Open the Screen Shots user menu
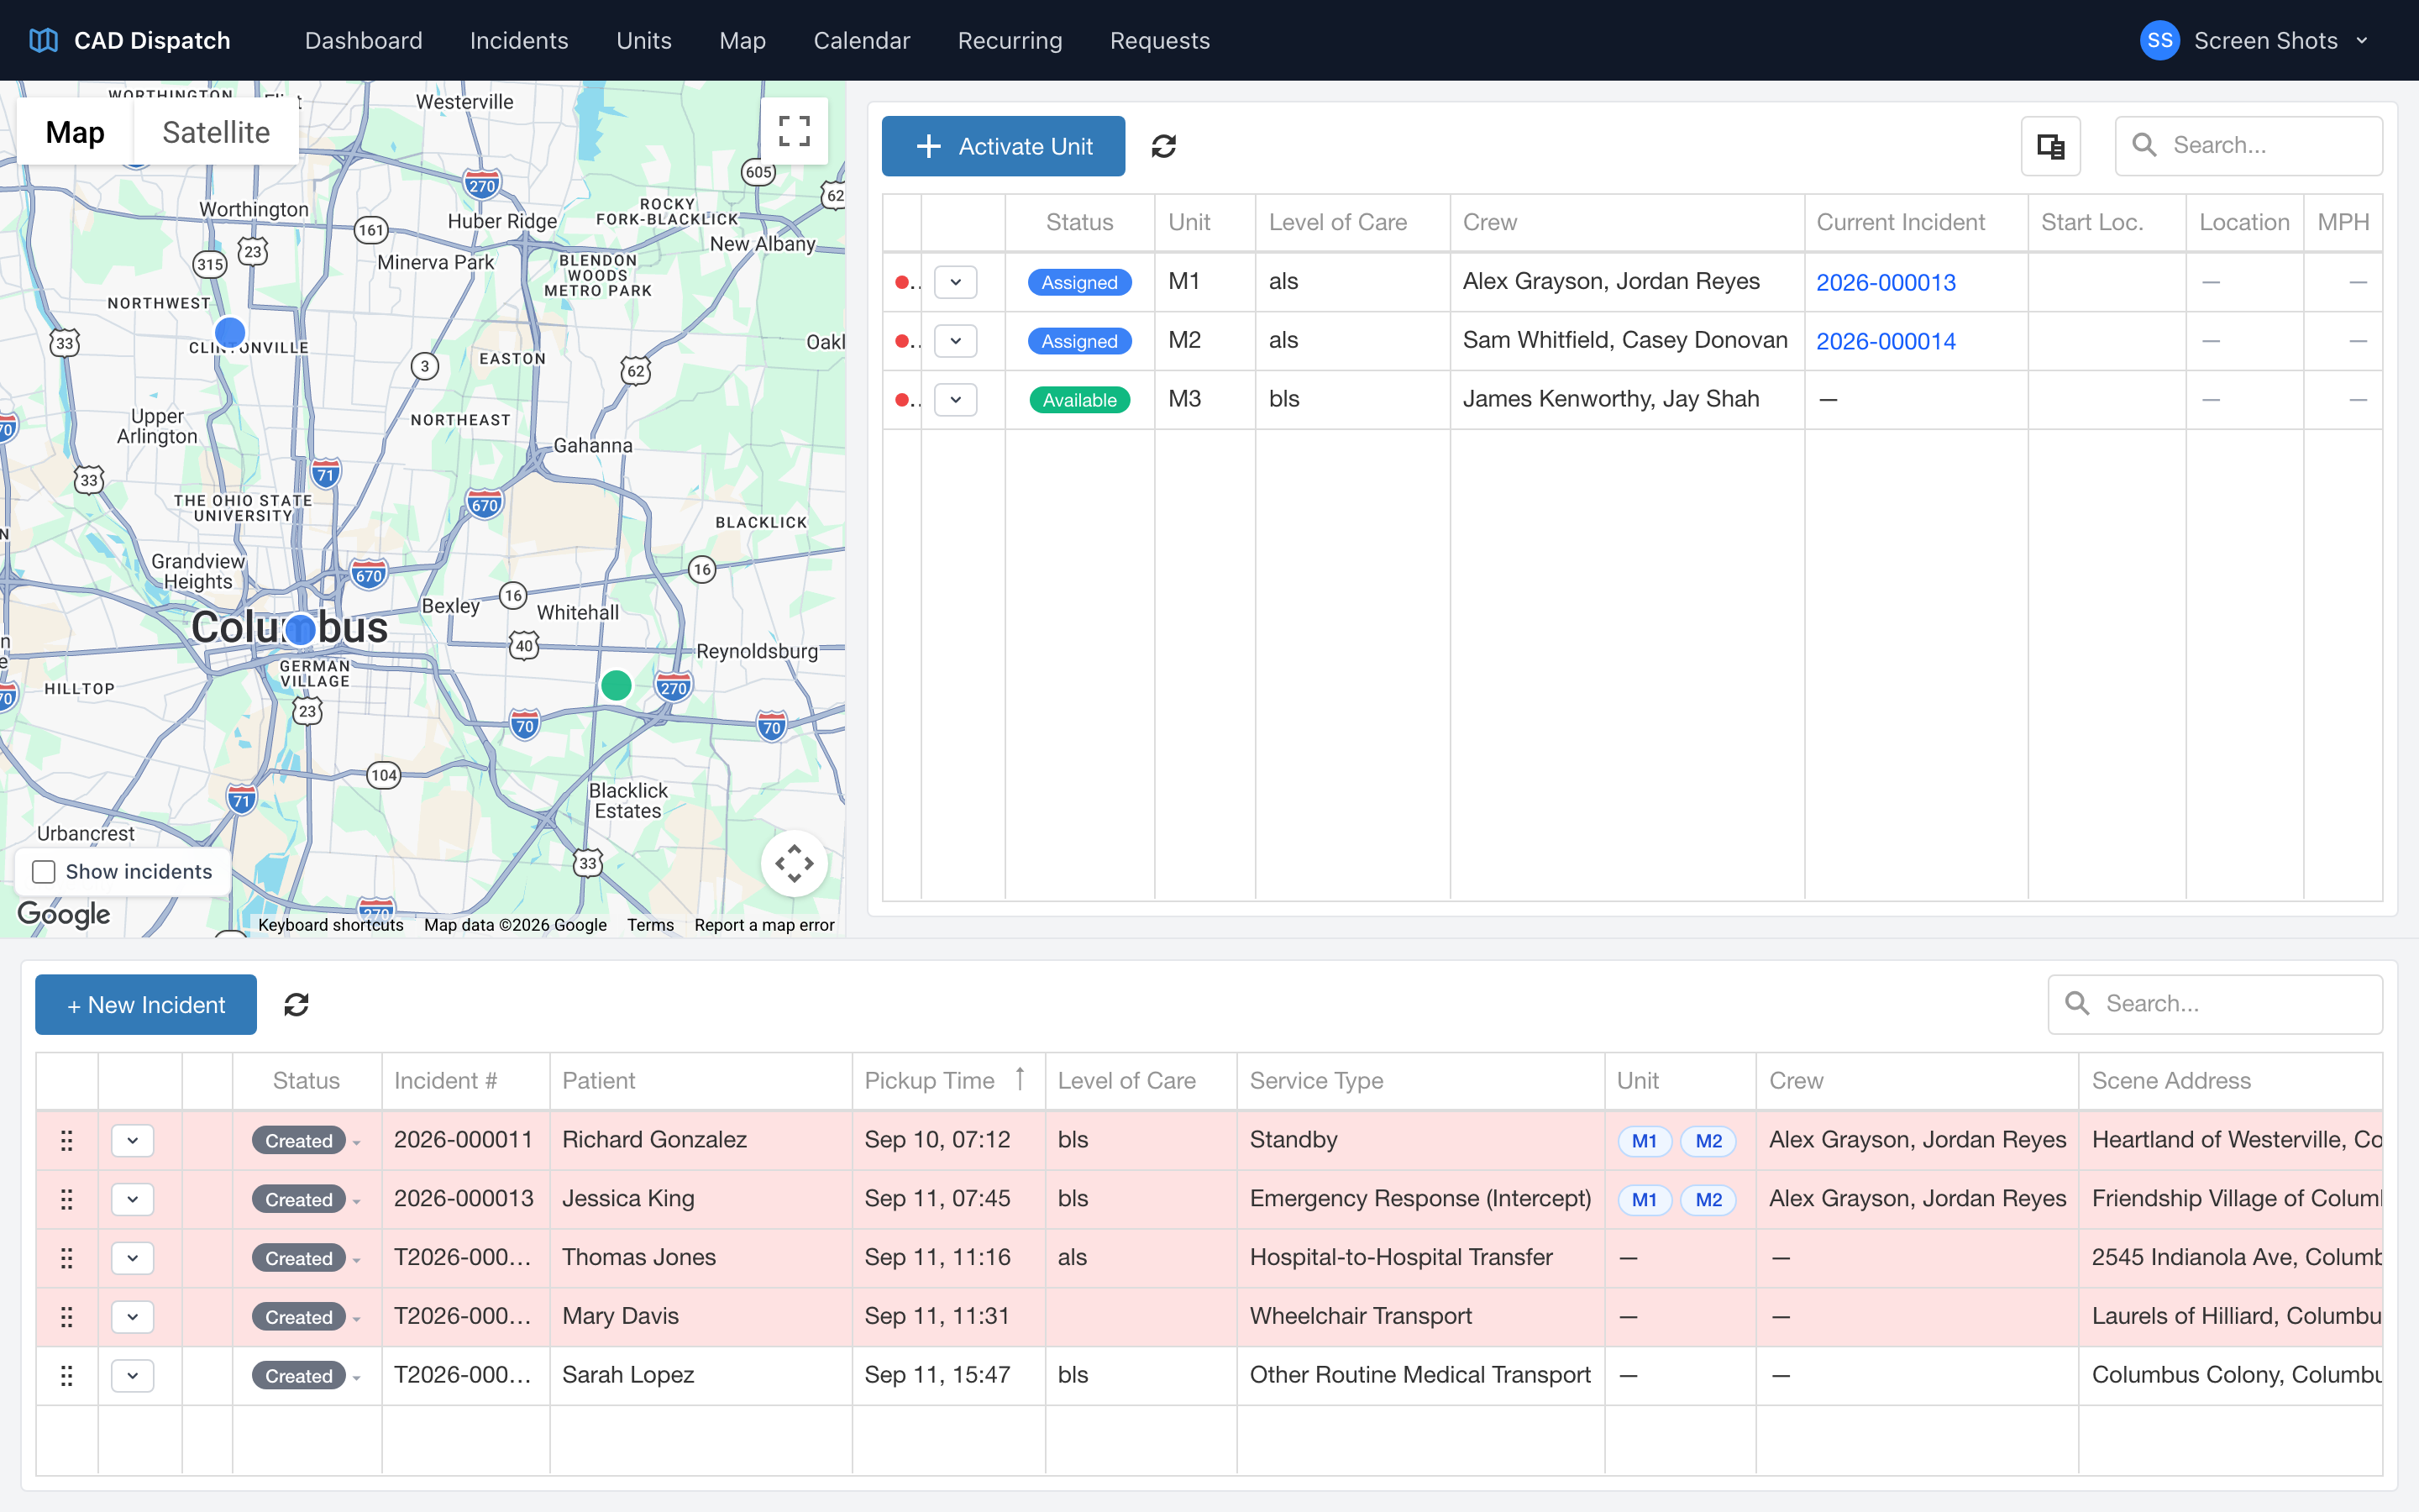 click(x=2255, y=40)
